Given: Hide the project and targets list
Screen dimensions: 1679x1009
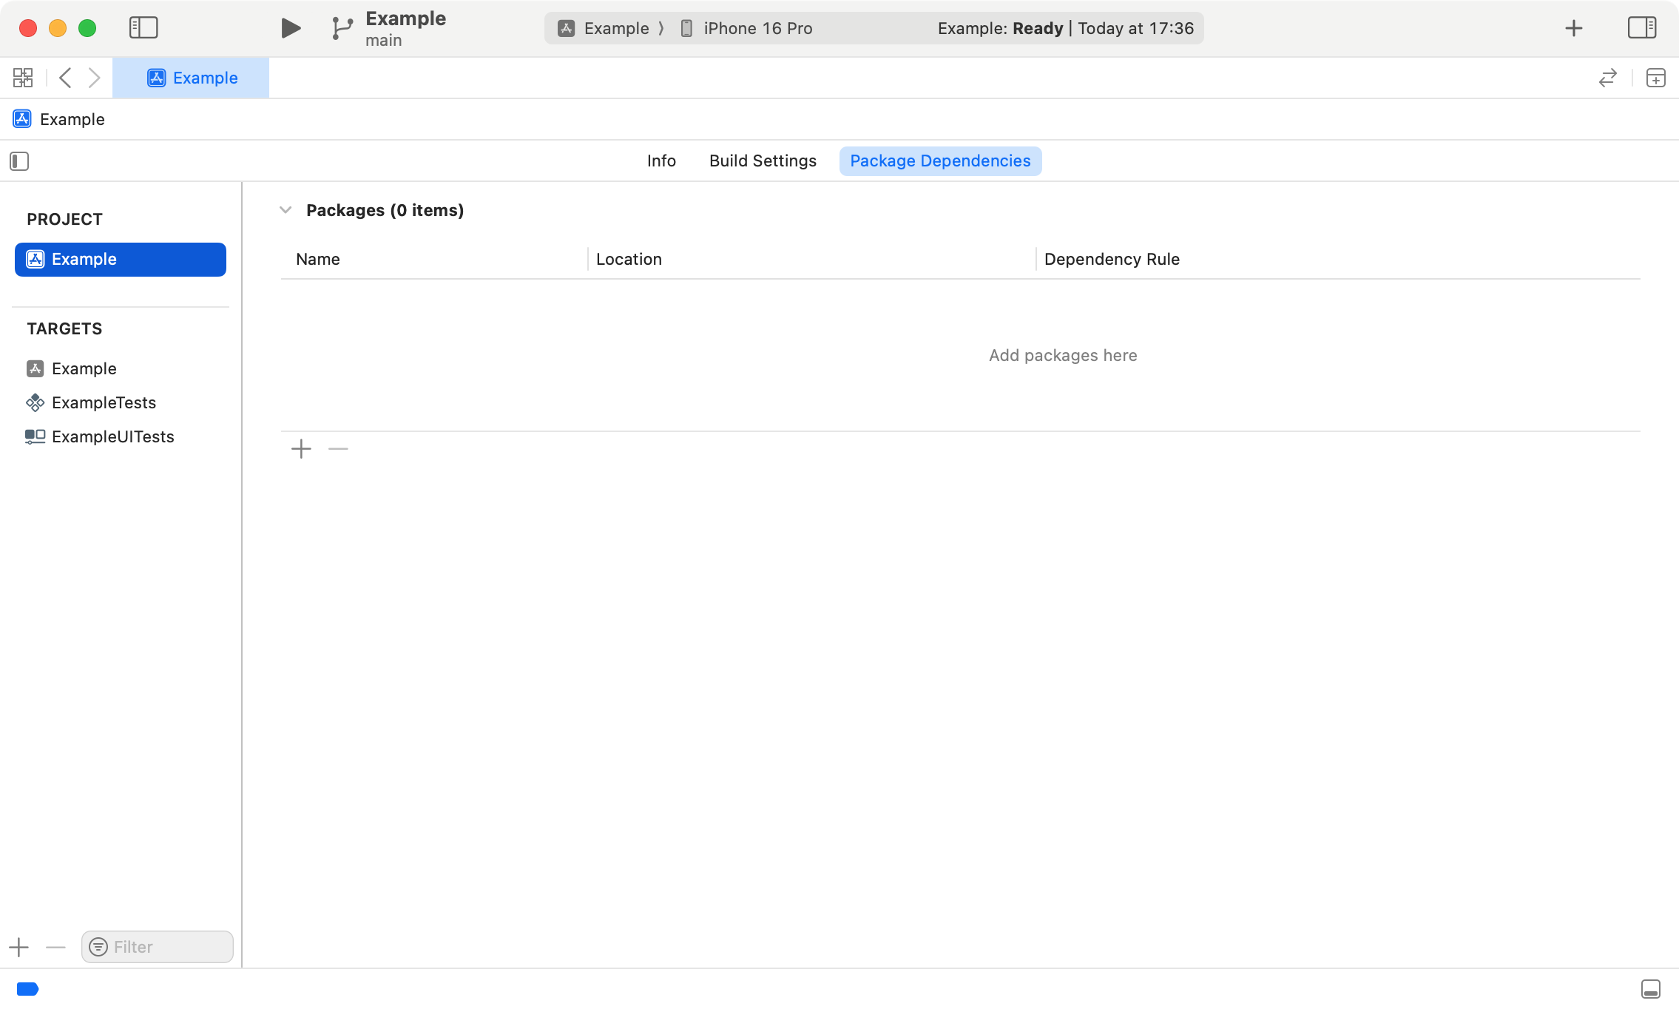Looking at the screenshot, I should click(19, 161).
